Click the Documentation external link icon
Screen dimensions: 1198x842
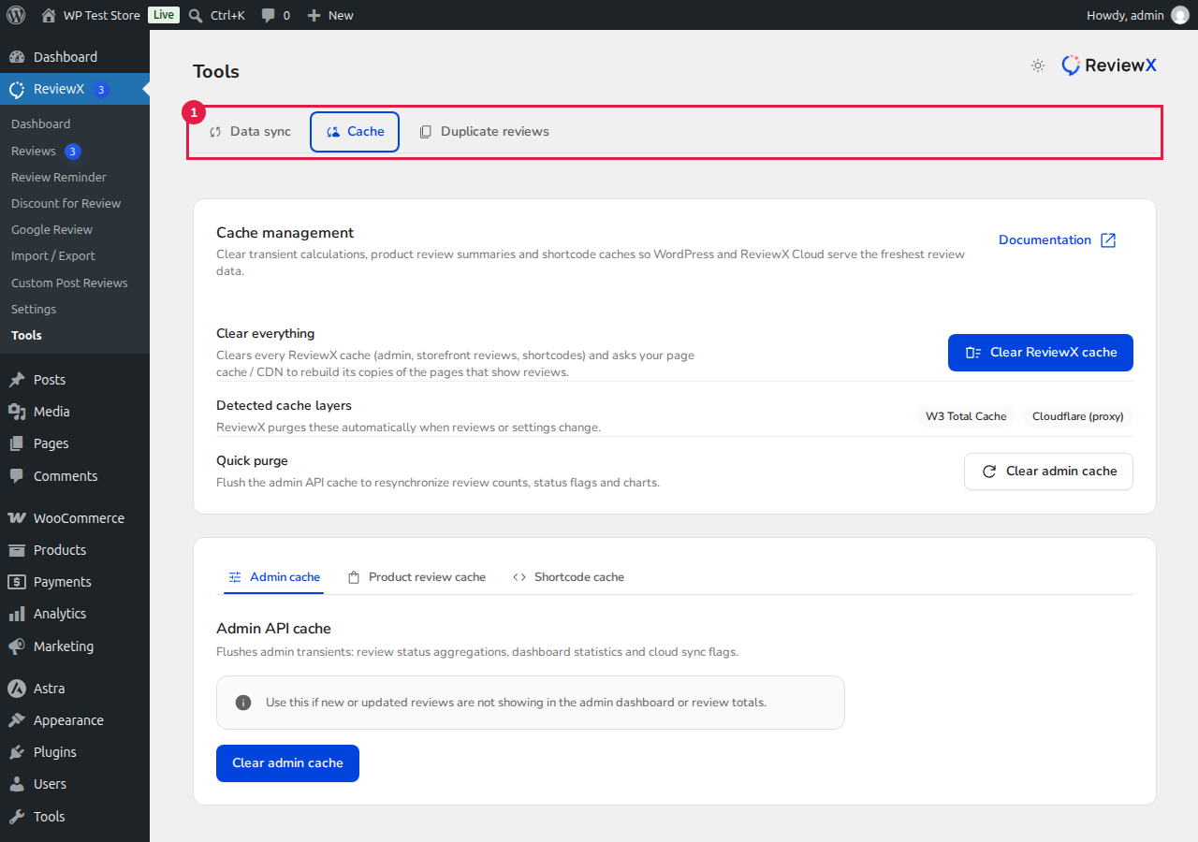coord(1108,240)
